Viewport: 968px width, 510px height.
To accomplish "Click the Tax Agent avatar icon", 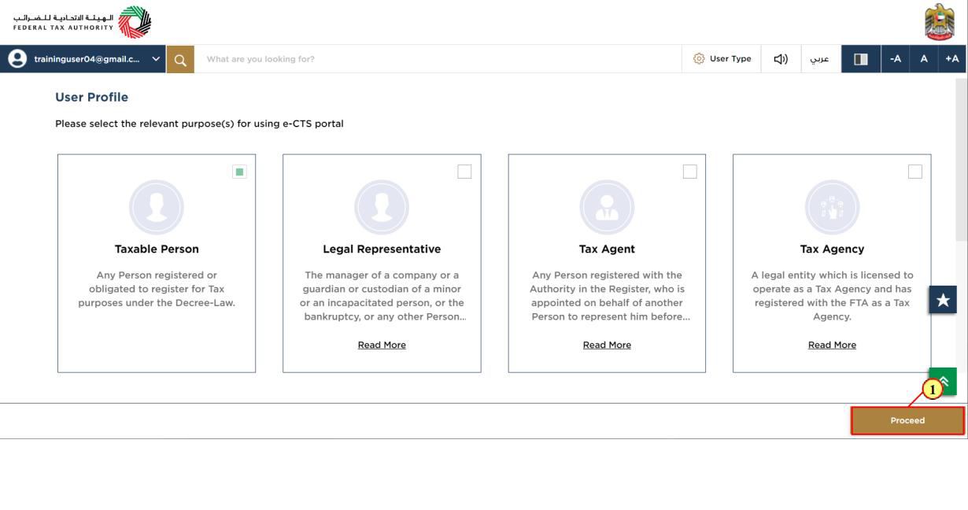I will pos(607,207).
